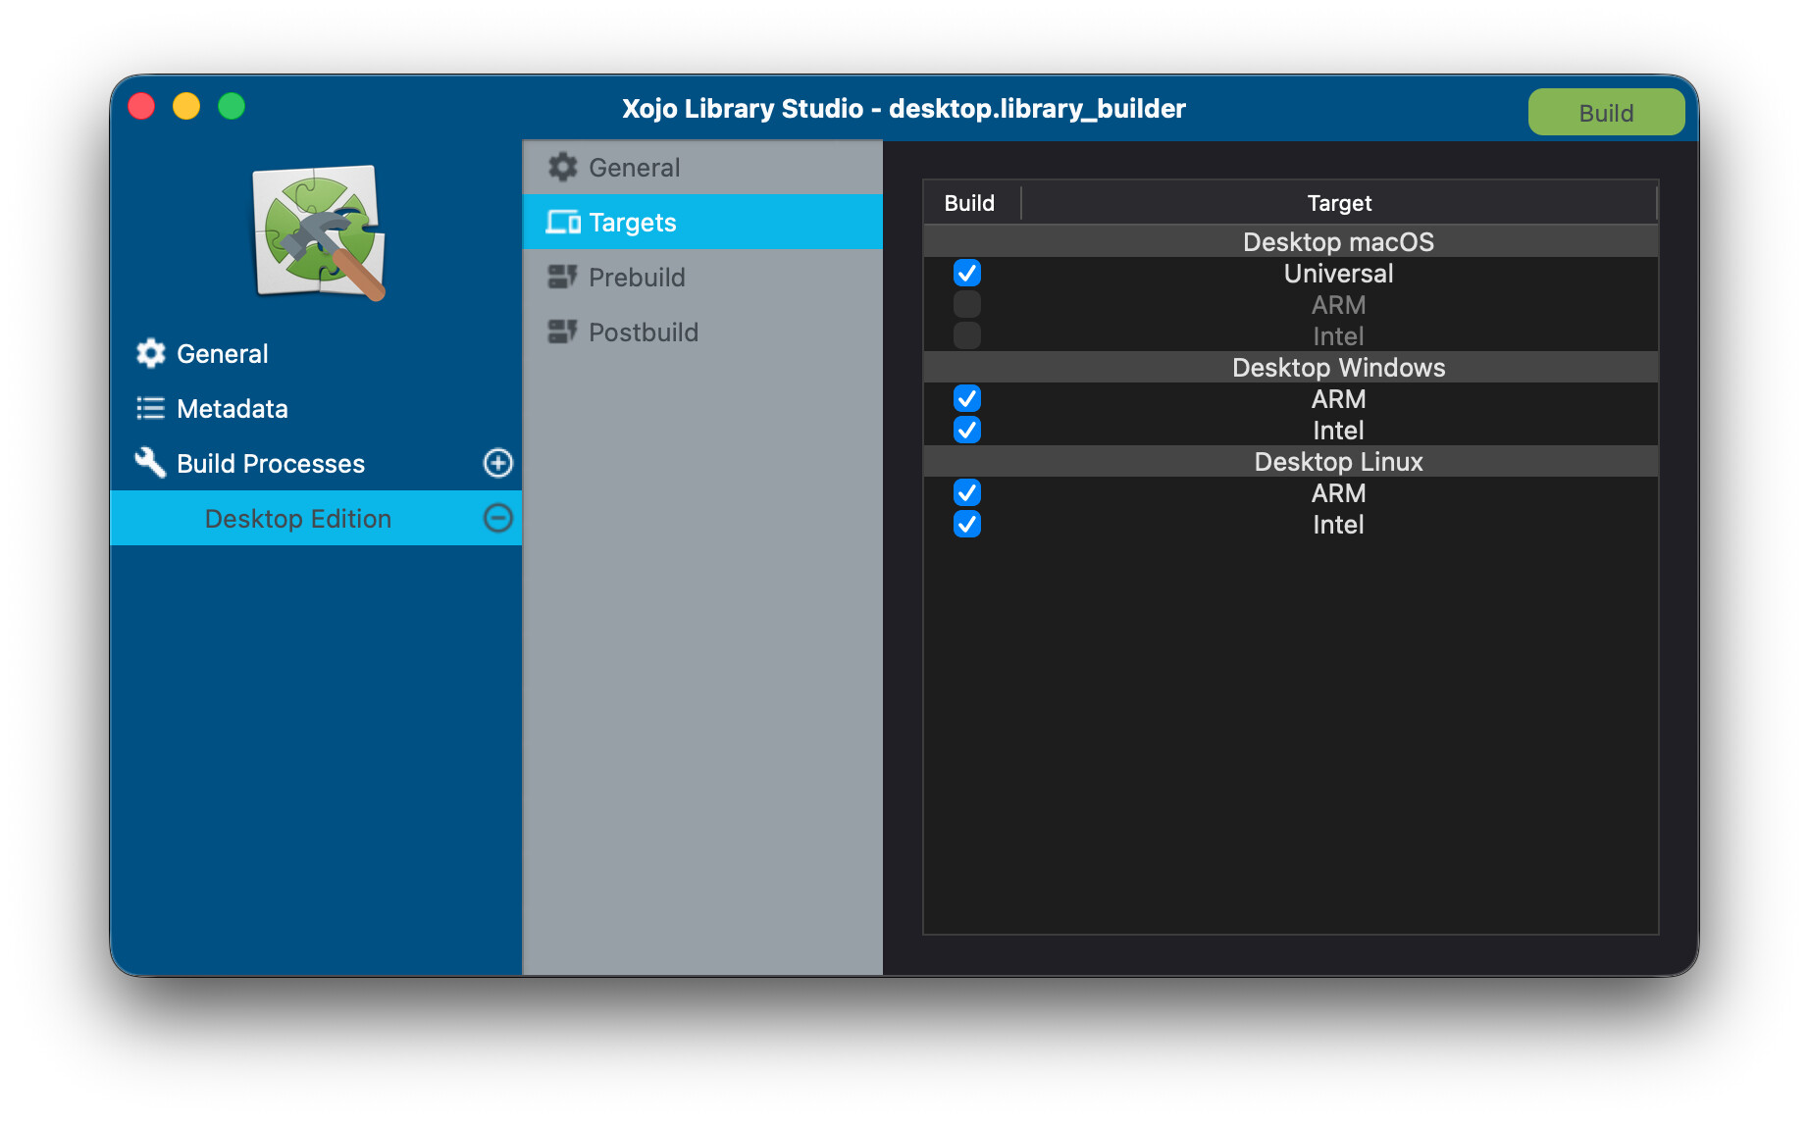
Task: Click the Target column header
Action: [1338, 203]
